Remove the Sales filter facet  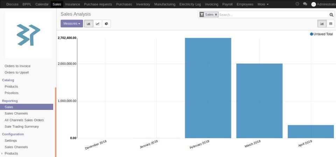216,15
